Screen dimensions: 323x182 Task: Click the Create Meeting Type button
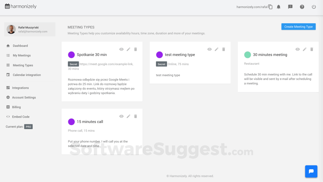[x=298, y=27]
